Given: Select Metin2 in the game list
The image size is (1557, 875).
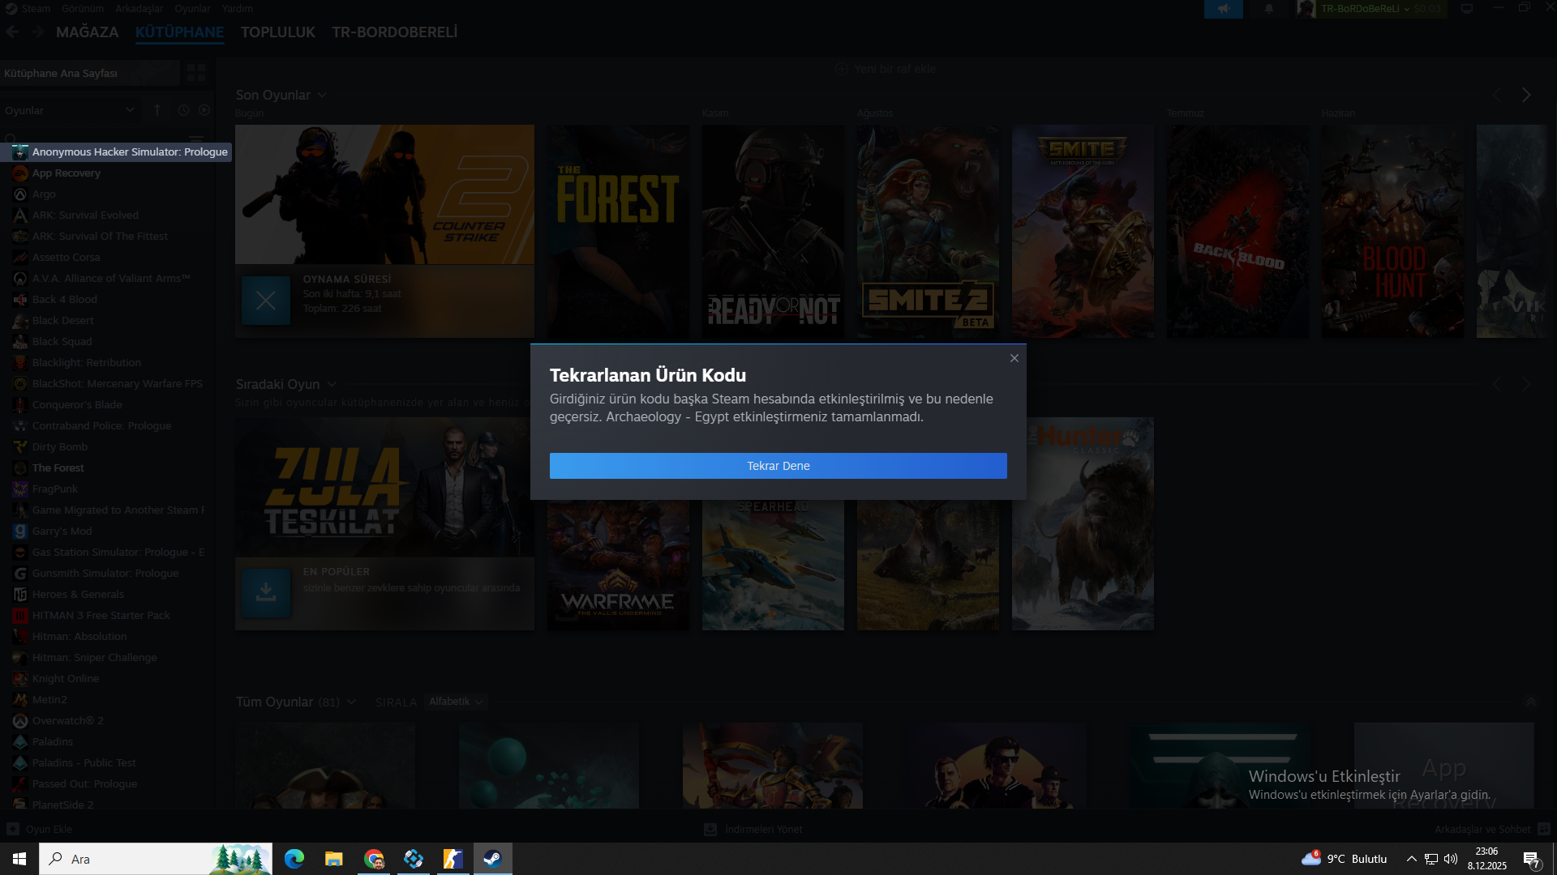Looking at the screenshot, I should point(49,699).
